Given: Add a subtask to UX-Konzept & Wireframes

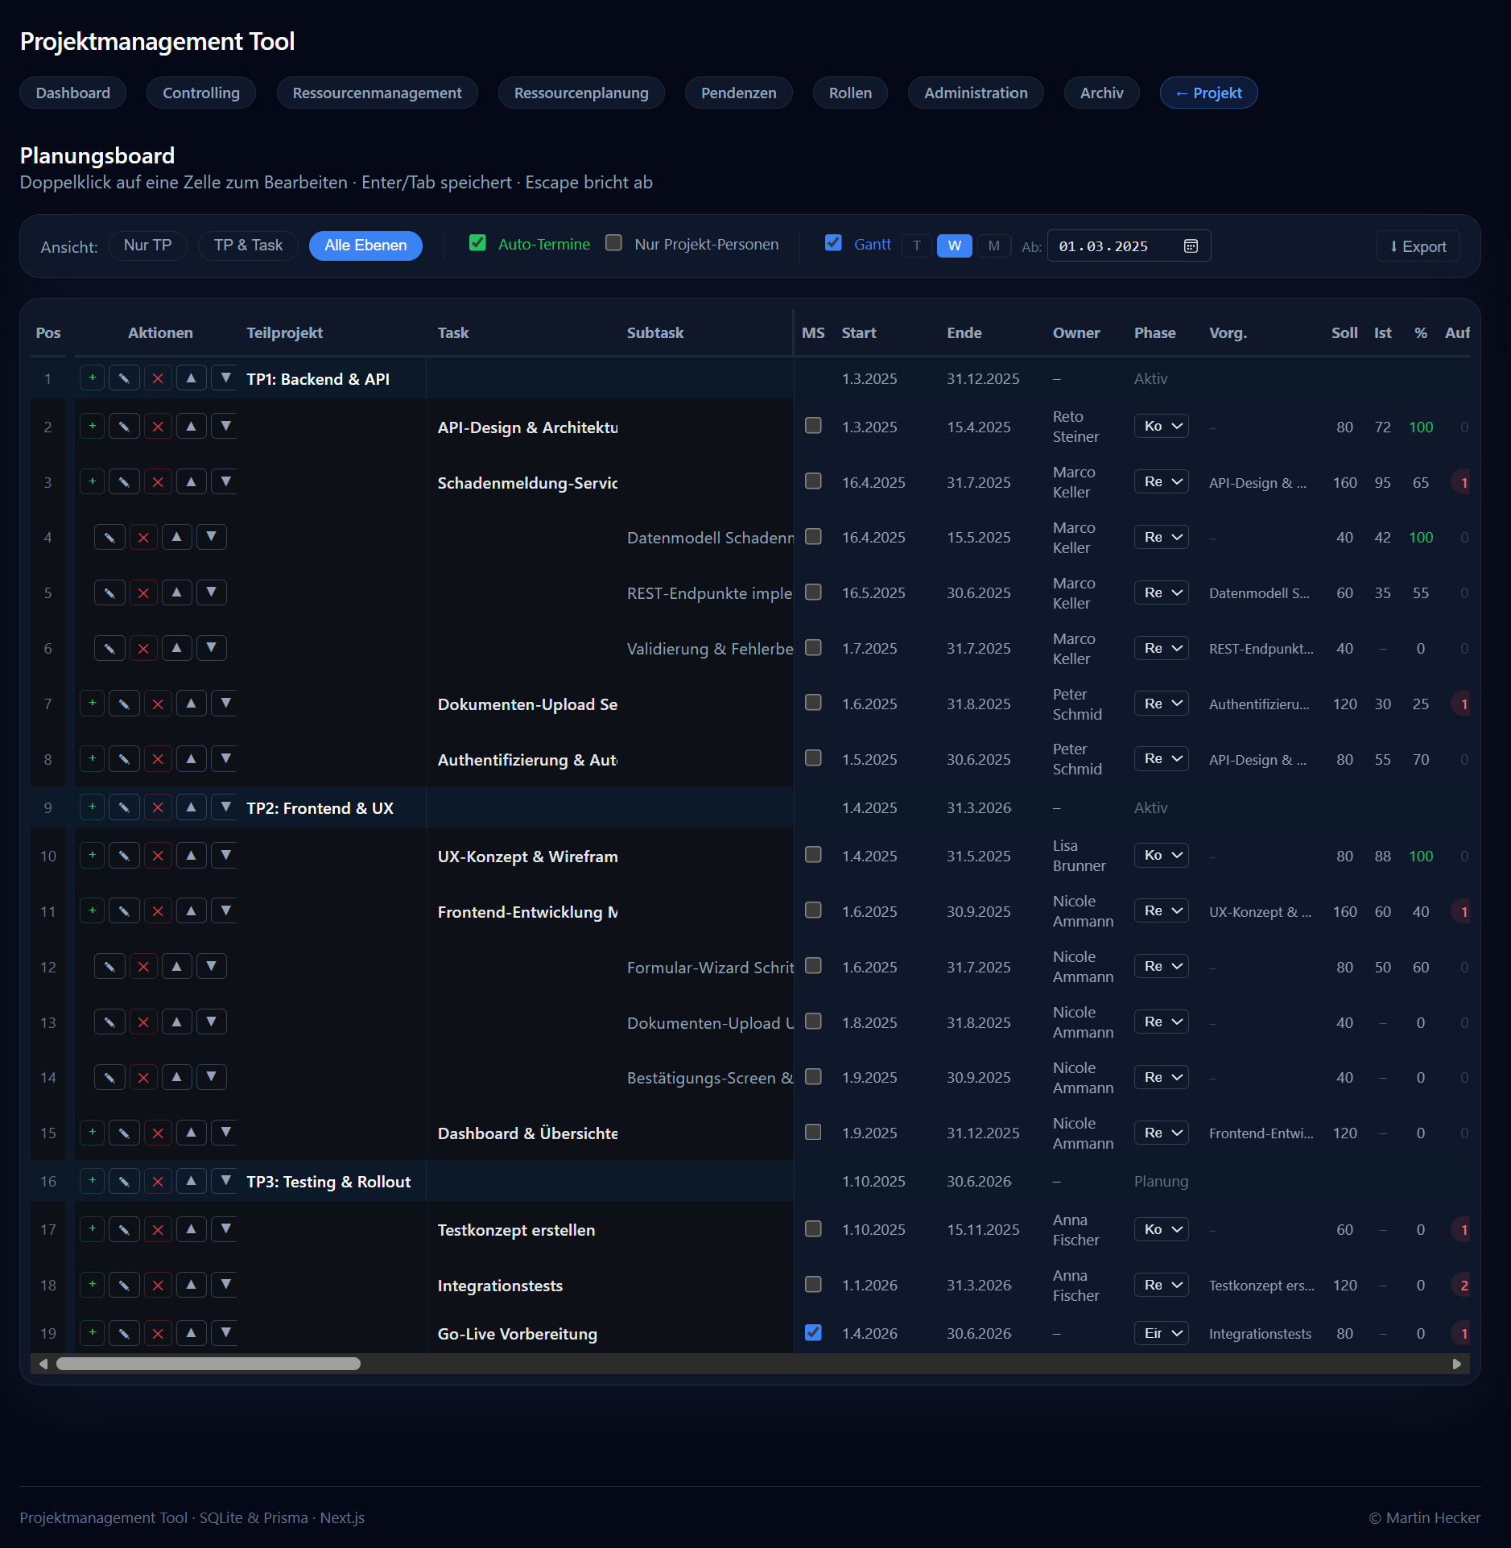Looking at the screenshot, I should 93,856.
